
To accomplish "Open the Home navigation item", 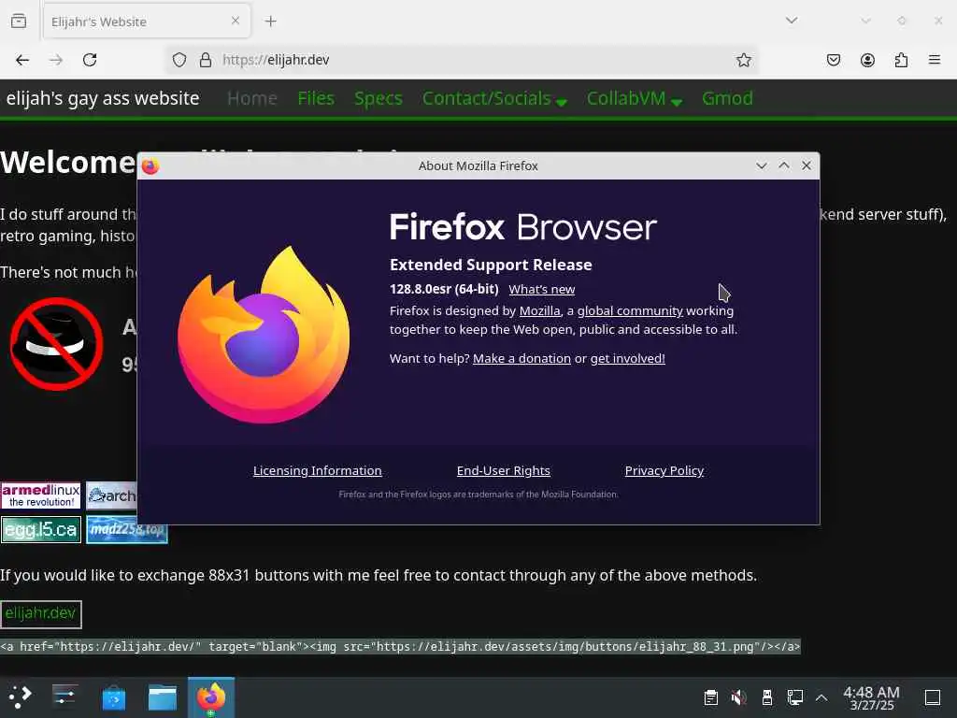I will point(252,98).
